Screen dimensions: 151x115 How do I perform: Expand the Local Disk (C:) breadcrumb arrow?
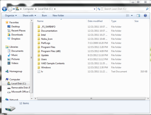(55, 9)
